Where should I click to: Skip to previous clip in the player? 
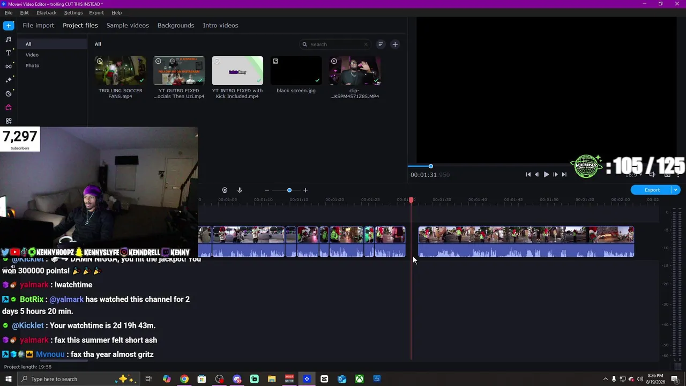pos(528,174)
